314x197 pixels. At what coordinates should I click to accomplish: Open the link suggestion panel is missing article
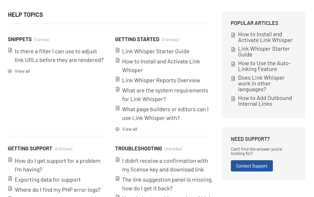click(167, 184)
